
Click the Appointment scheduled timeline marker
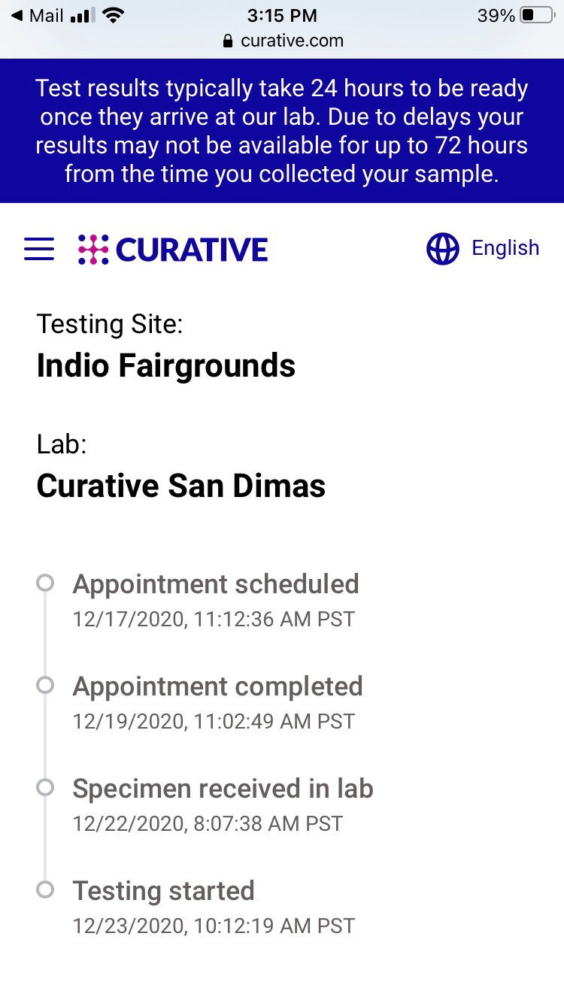pyautogui.click(x=45, y=583)
